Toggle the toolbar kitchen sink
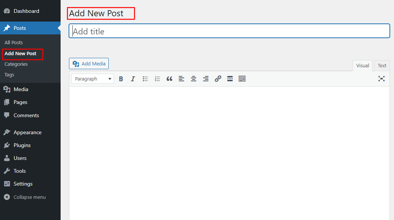 click(x=242, y=79)
